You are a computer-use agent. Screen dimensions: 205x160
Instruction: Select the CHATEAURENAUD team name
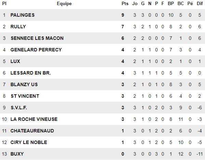(32, 131)
